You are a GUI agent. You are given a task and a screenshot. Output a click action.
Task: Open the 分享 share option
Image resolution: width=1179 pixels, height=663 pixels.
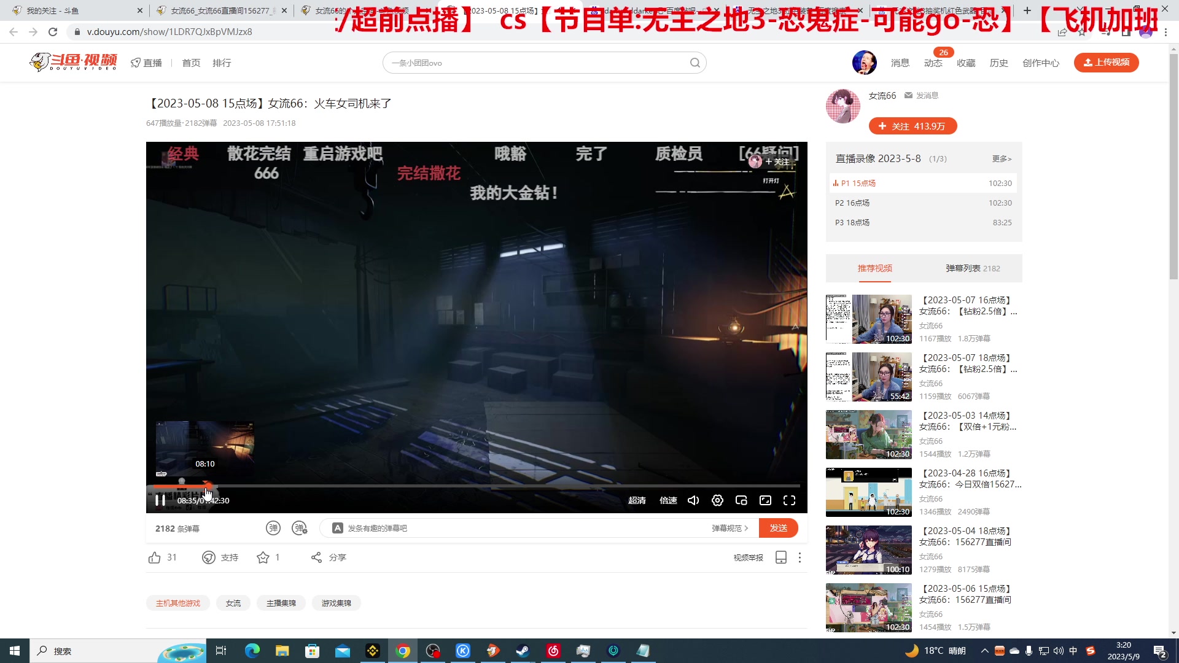pos(329,557)
